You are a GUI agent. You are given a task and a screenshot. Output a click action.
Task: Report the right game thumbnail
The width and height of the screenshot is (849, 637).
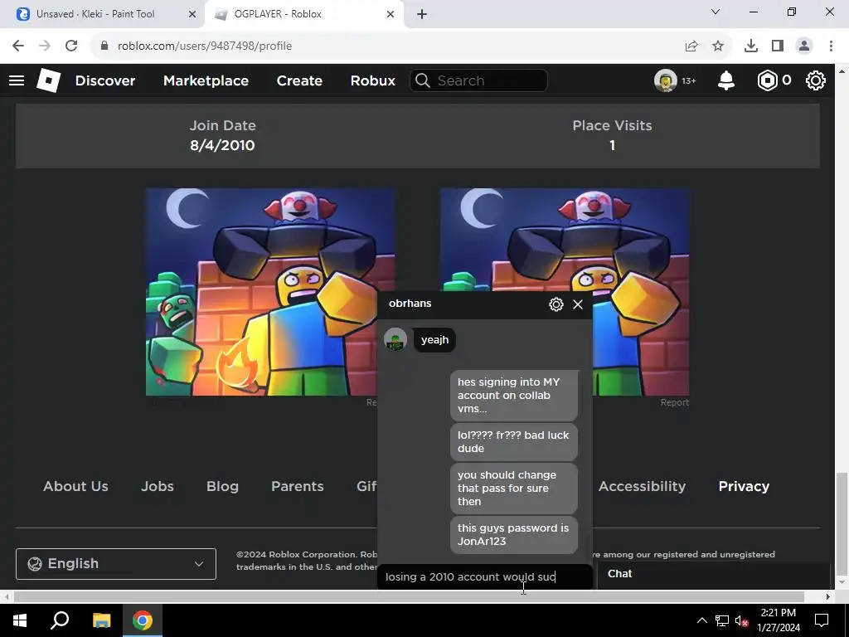[675, 402]
